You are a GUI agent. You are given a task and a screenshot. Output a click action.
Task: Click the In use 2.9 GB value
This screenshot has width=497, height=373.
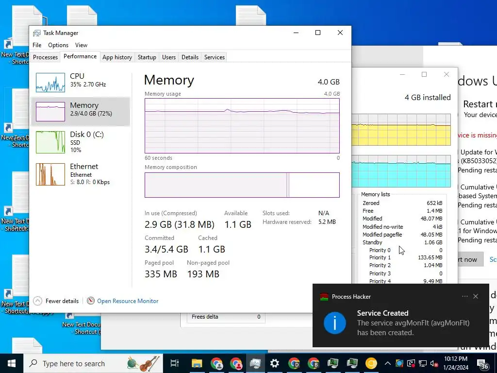(180, 224)
